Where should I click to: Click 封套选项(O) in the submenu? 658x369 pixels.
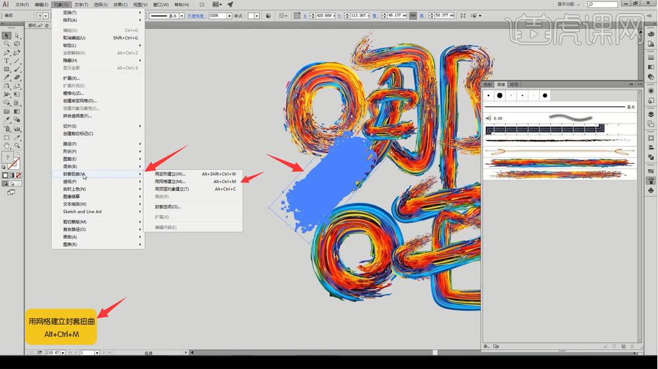pos(167,206)
